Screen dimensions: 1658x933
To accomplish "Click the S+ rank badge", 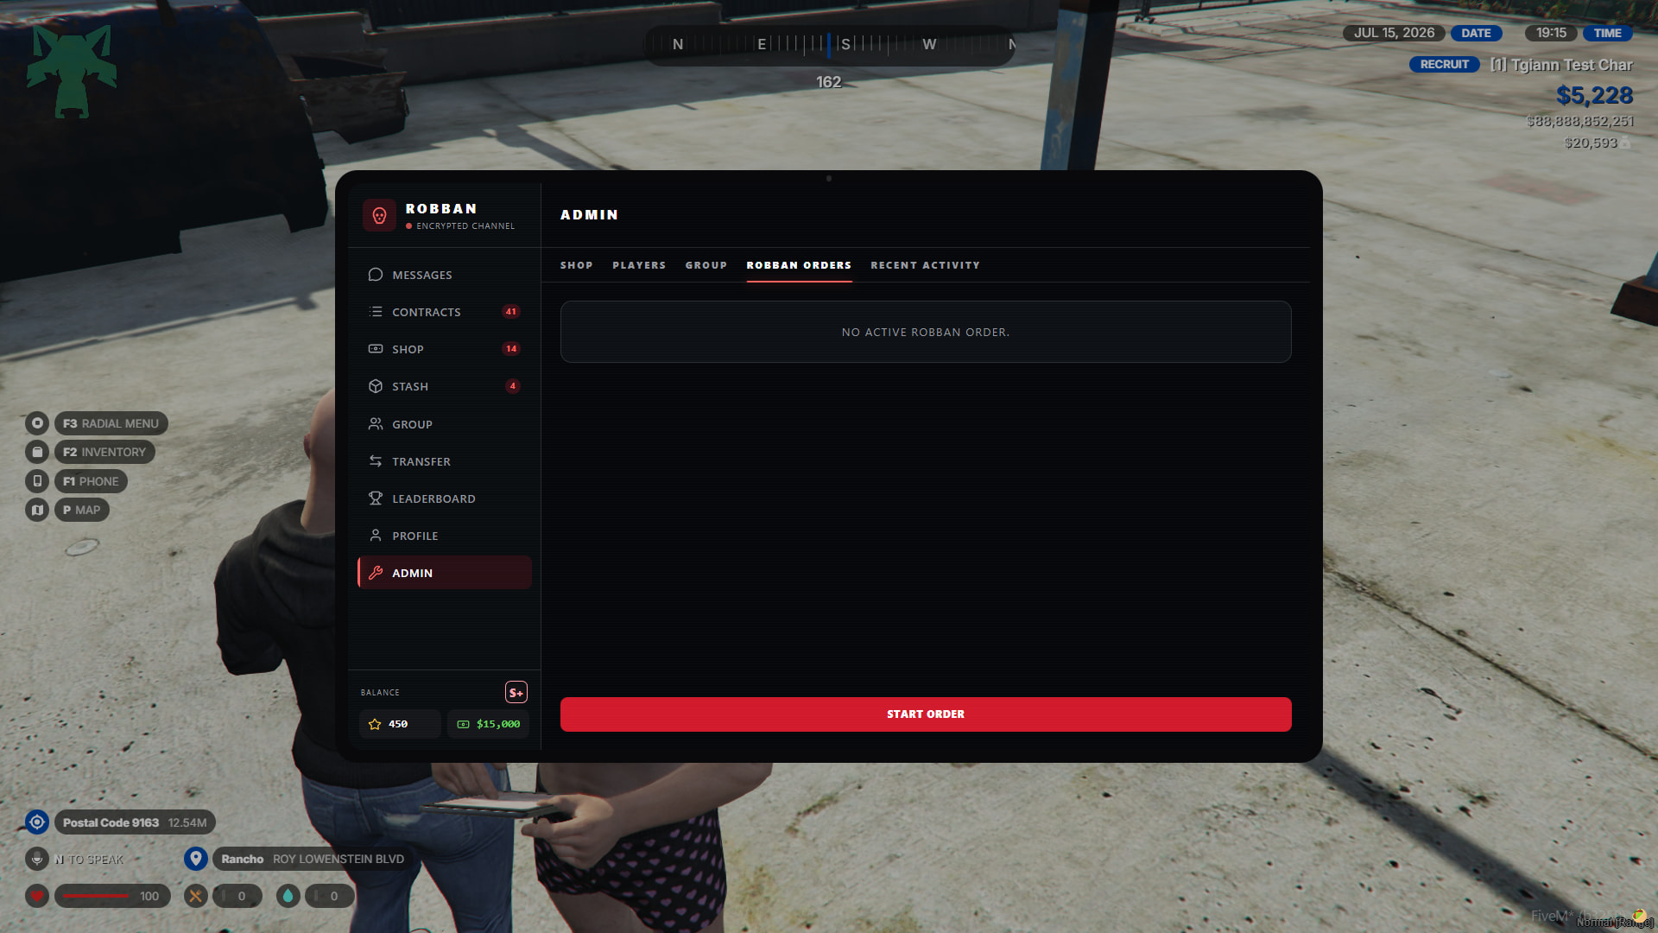I will 516,692.
